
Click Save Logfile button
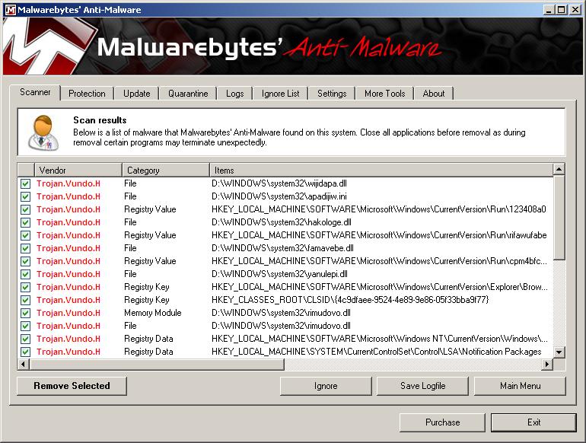coord(422,386)
